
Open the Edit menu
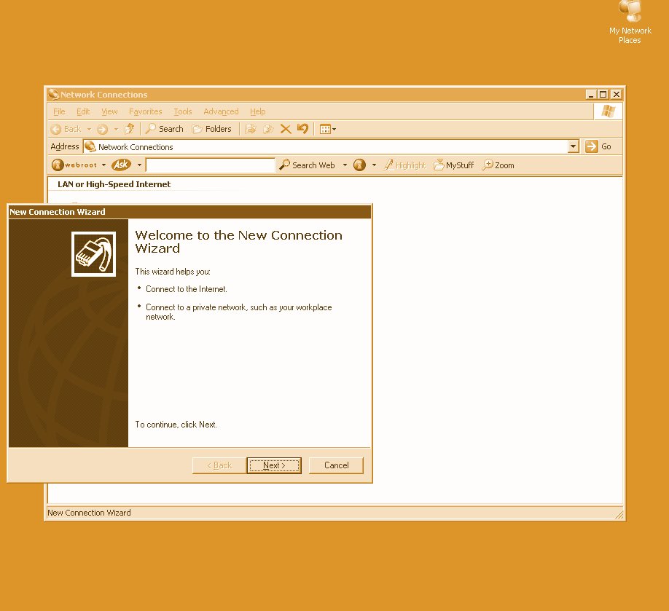click(x=83, y=111)
